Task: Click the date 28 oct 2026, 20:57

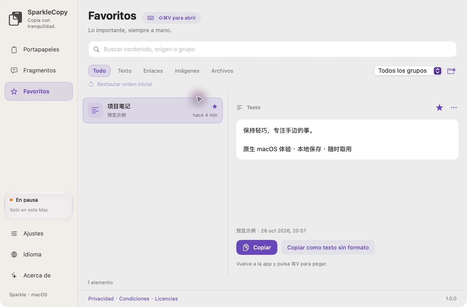Action: (x=284, y=231)
